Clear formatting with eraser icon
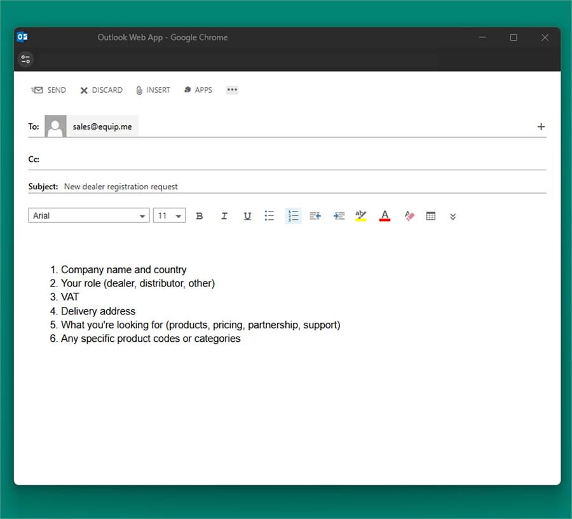 point(409,216)
